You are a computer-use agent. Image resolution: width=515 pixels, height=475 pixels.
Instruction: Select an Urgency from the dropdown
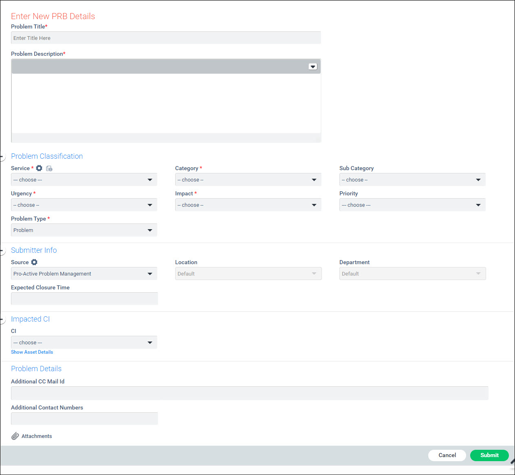click(x=84, y=205)
